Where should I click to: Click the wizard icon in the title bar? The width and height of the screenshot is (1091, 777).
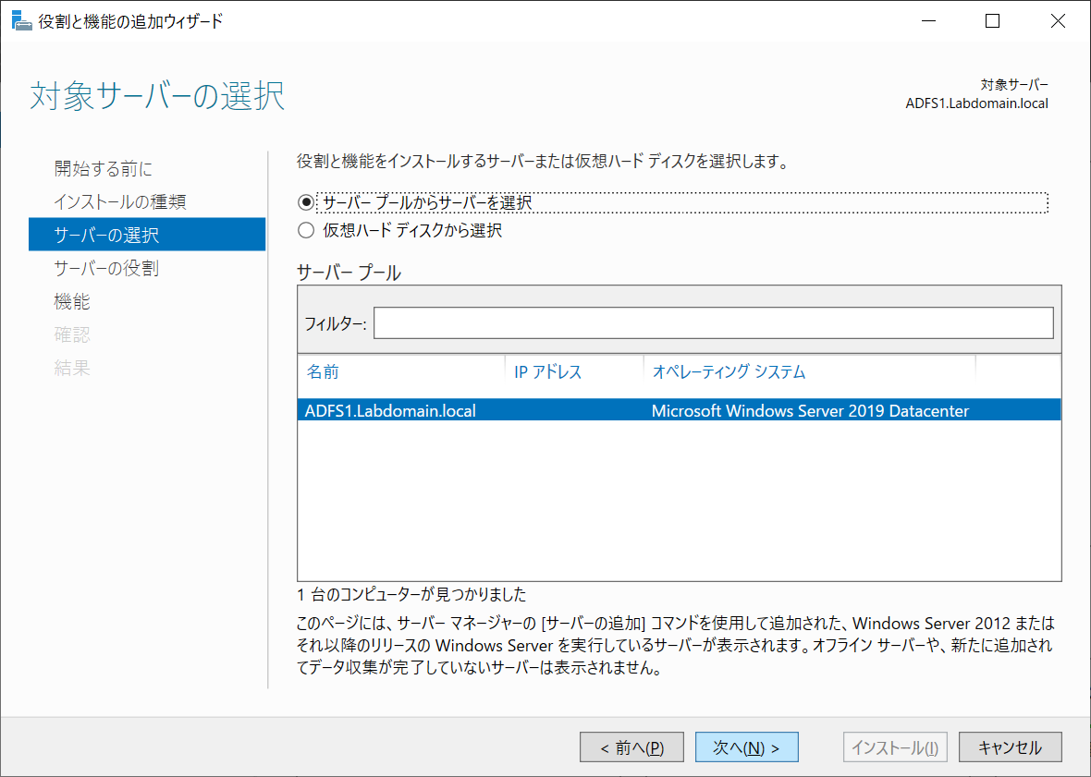click(x=21, y=21)
